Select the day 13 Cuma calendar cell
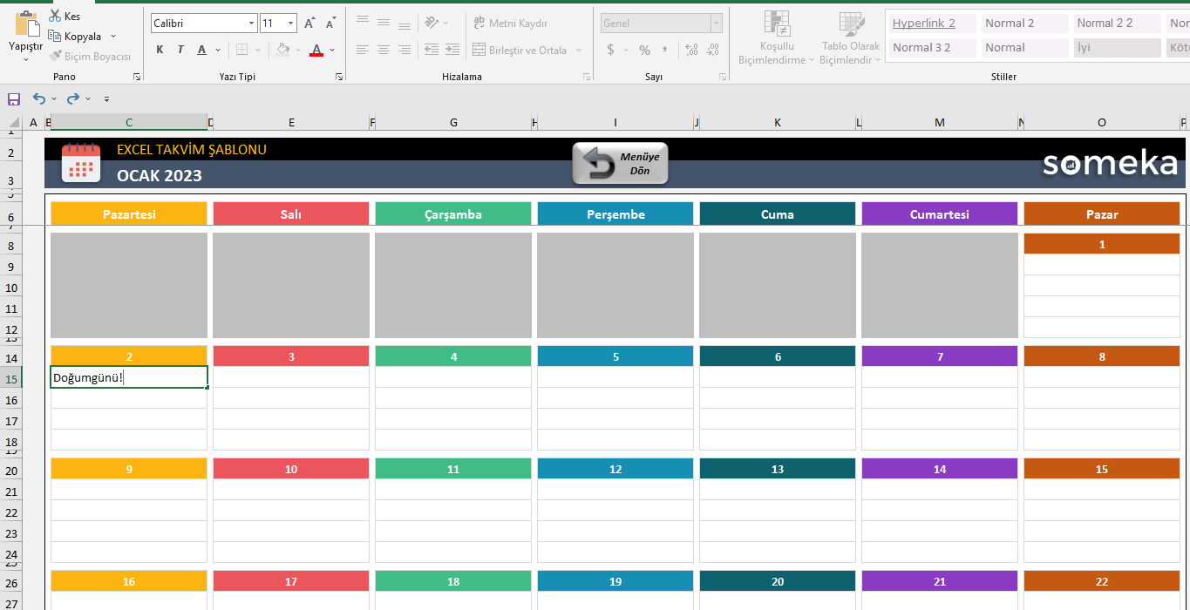 (777, 470)
